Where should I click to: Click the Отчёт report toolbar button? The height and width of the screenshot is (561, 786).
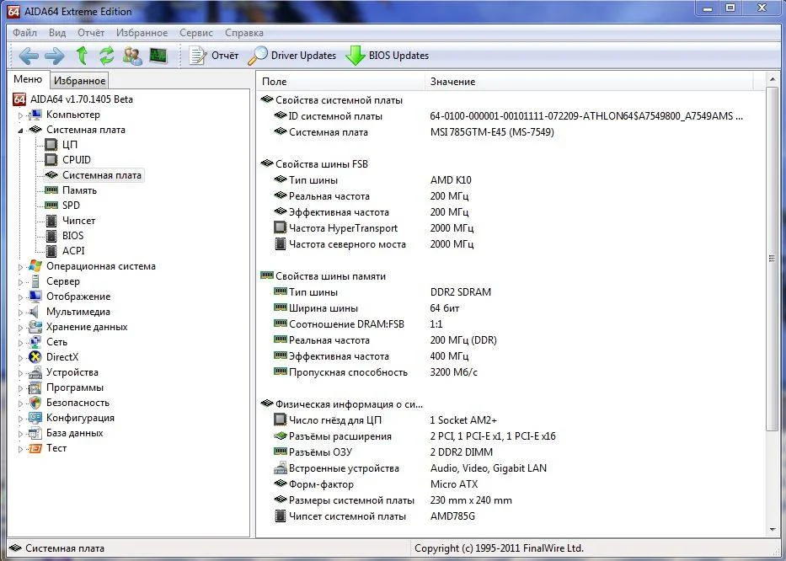tap(214, 56)
